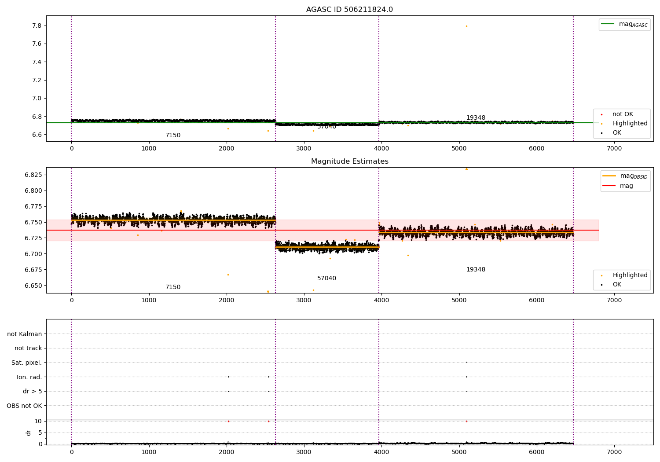
Task: Click dr axis tick '10' in bottom plot
Action: (x=38, y=422)
